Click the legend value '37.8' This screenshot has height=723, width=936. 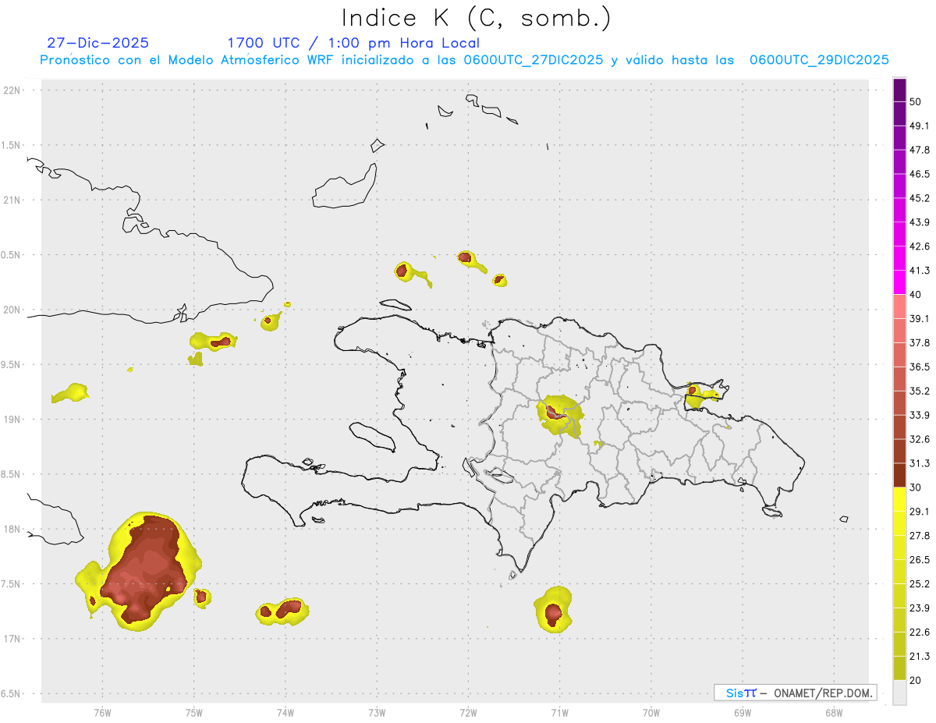920,343
